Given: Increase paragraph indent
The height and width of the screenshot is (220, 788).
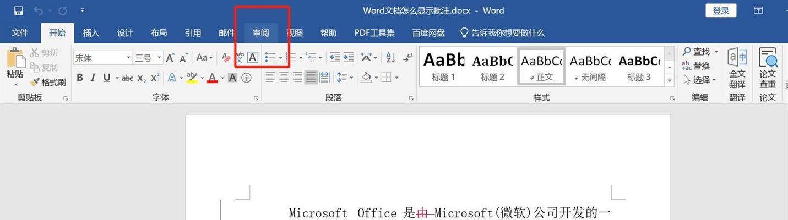Looking at the screenshot, I should pos(349,58).
